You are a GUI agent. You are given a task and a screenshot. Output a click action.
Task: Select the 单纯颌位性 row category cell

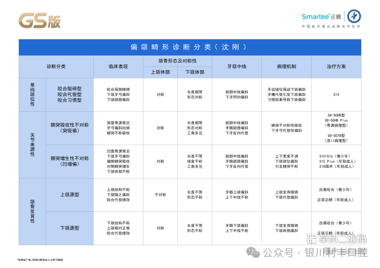pos(32,95)
